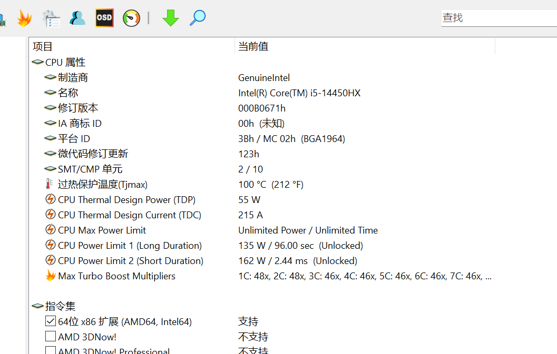
Task: Click the 项目 column header
Action: 131,46
